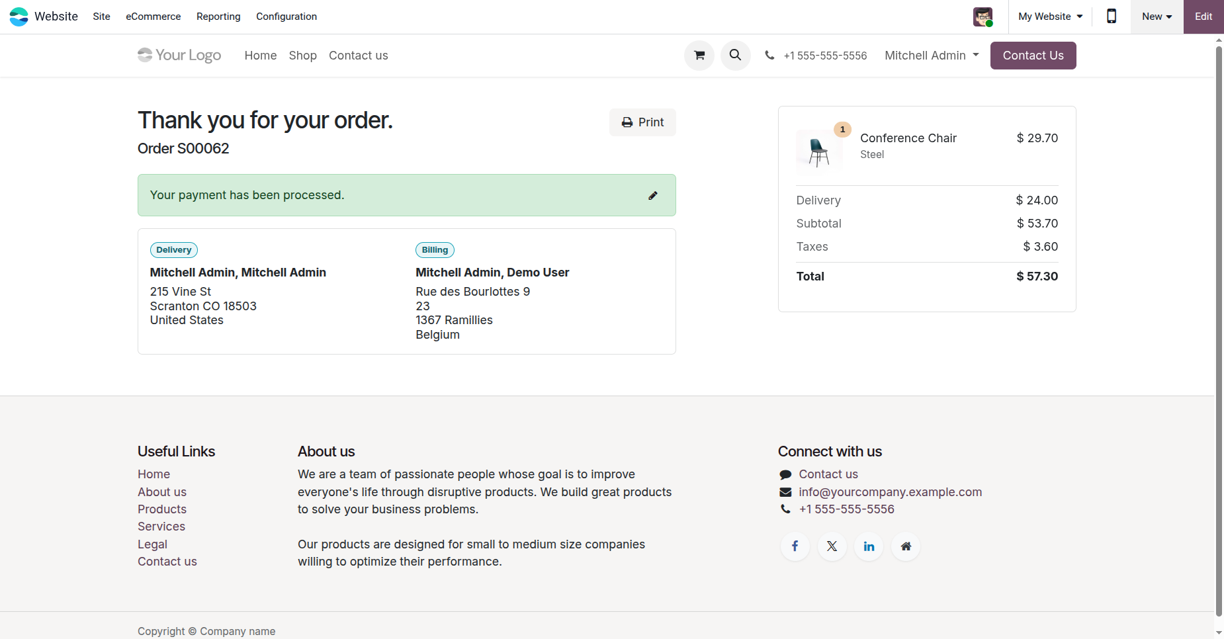
Task: Open the New content dropdown
Action: pos(1157,17)
